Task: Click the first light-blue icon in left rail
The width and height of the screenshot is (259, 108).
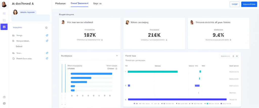Action: tap(4, 14)
